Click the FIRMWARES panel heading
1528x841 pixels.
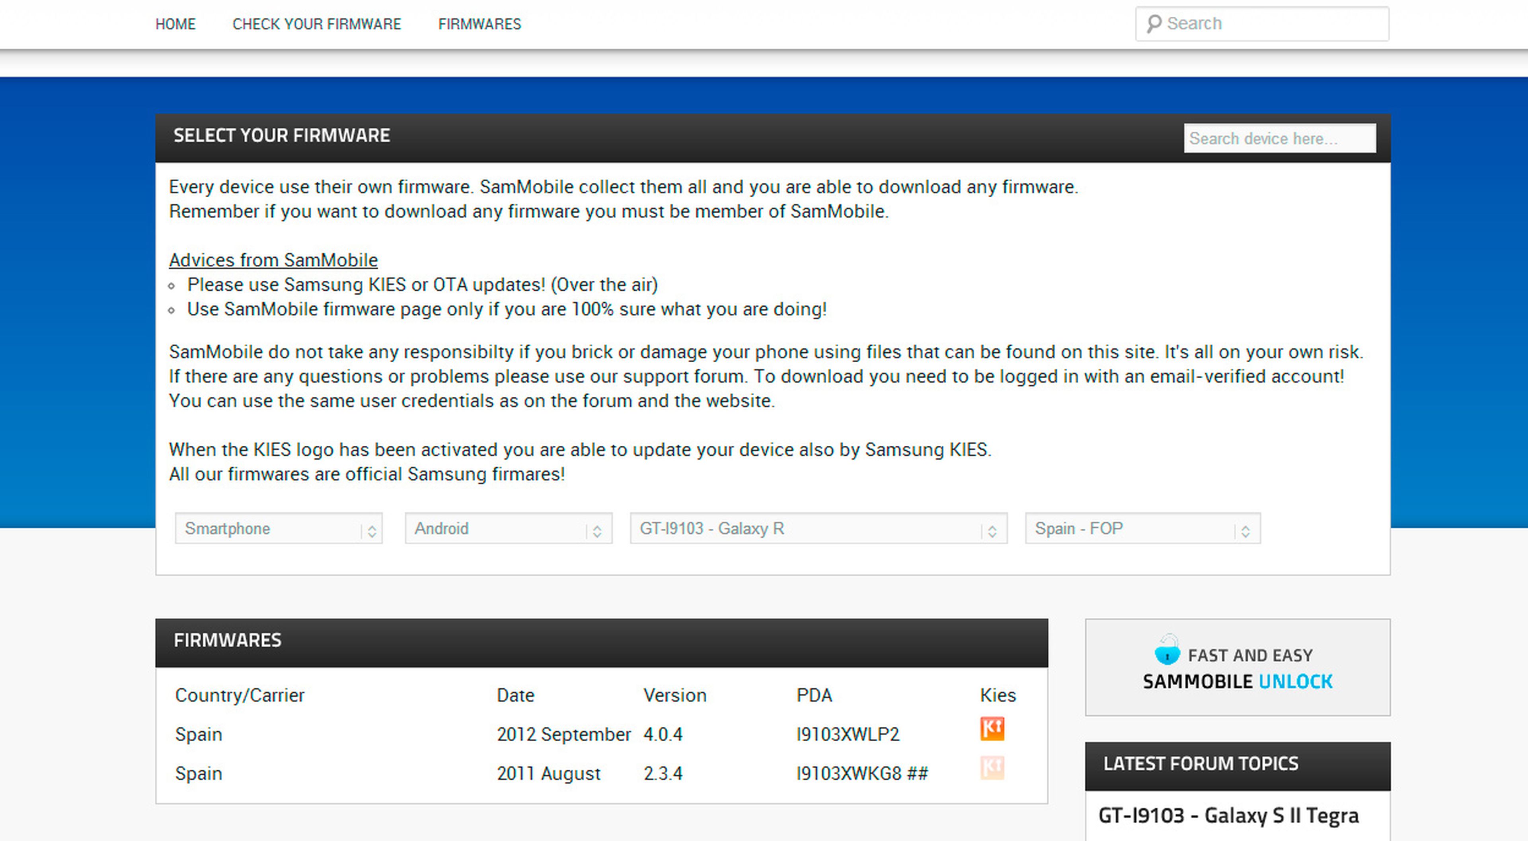pyautogui.click(x=227, y=641)
